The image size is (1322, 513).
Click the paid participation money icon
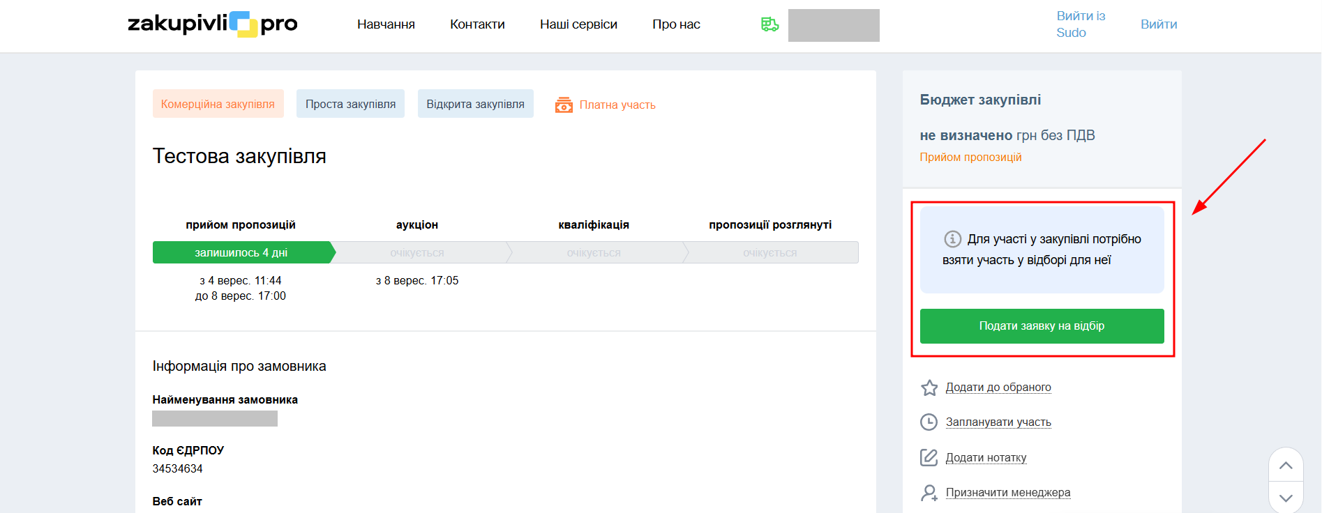click(x=564, y=105)
